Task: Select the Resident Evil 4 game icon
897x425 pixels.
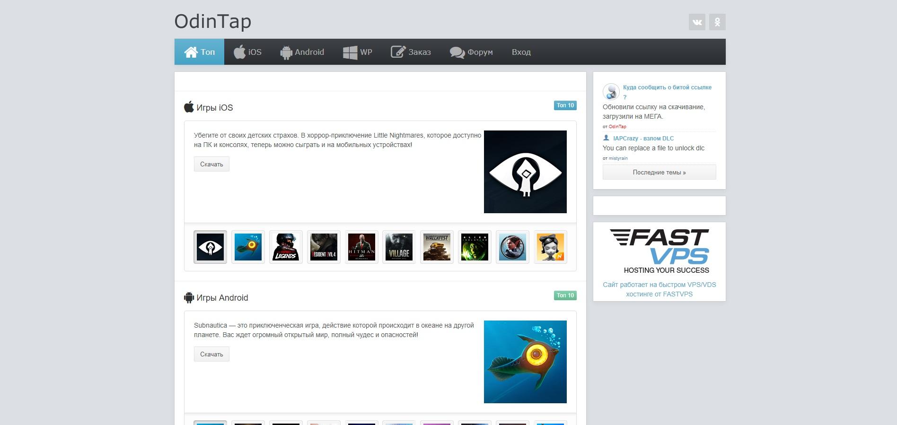Action: (324, 247)
